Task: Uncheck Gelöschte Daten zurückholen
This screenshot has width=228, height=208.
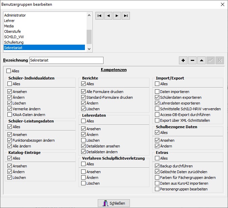Action: (157, 172)
